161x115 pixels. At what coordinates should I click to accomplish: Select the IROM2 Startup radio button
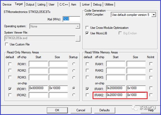coord(74,95)
